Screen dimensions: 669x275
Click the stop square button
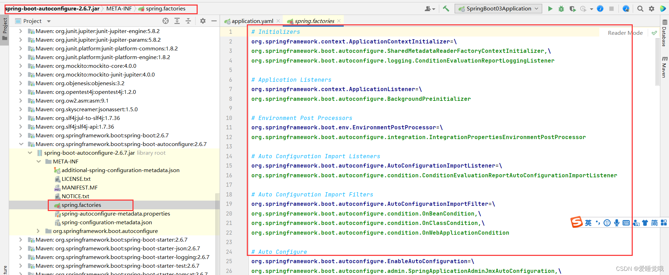coord(611,9)
